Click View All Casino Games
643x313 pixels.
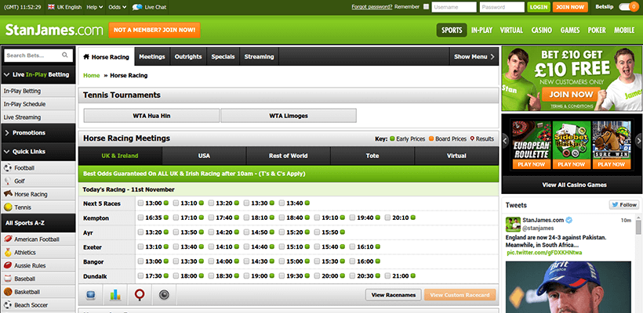click(574, 185)
